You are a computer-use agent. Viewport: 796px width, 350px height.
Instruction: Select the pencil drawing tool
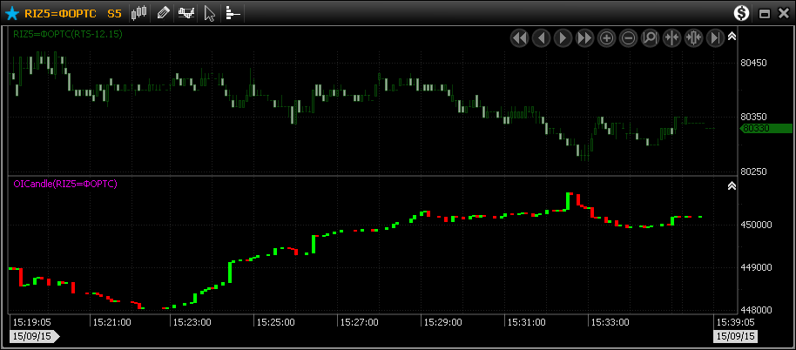[x=163, y=13]
